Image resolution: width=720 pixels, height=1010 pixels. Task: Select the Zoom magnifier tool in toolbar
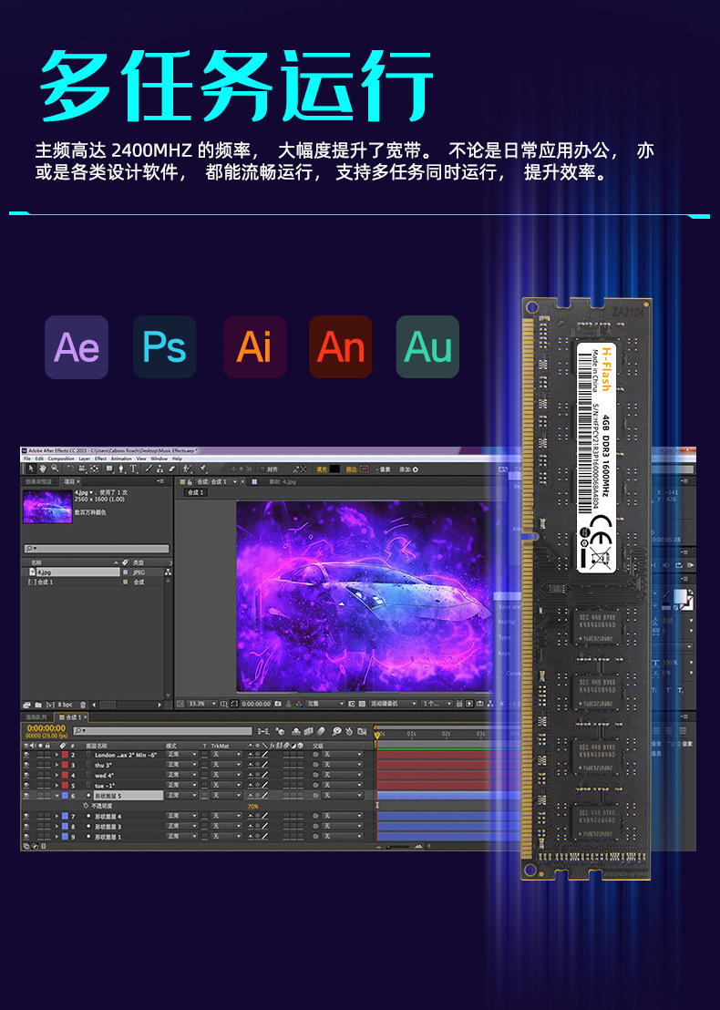(x=55, y=469)
